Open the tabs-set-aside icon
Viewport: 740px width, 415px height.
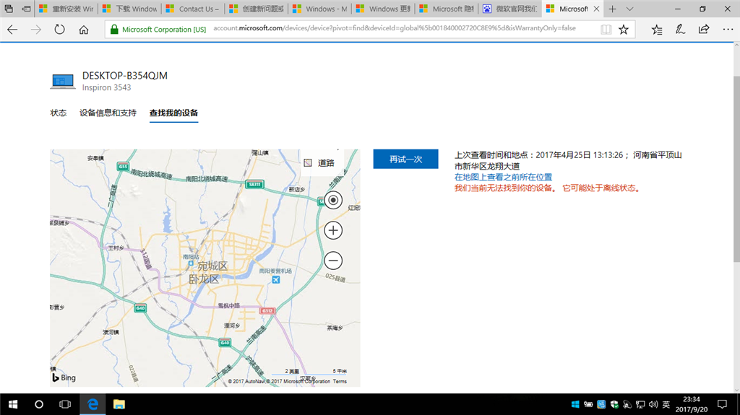pos(9,9)
